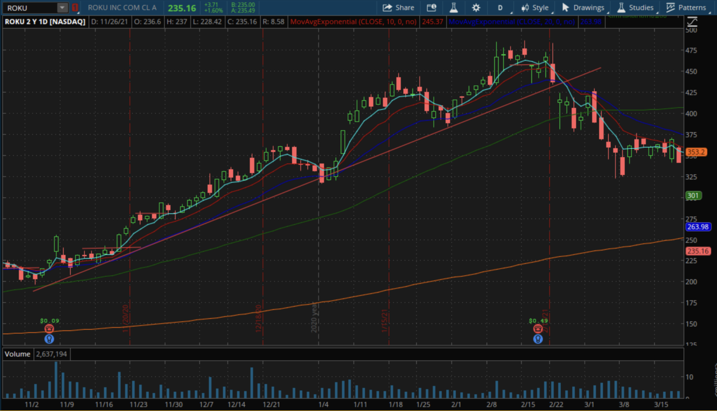Click the Volume panel label
This screenshot has height=411, width=717.
pyautogui.click(x=17, y=354)
